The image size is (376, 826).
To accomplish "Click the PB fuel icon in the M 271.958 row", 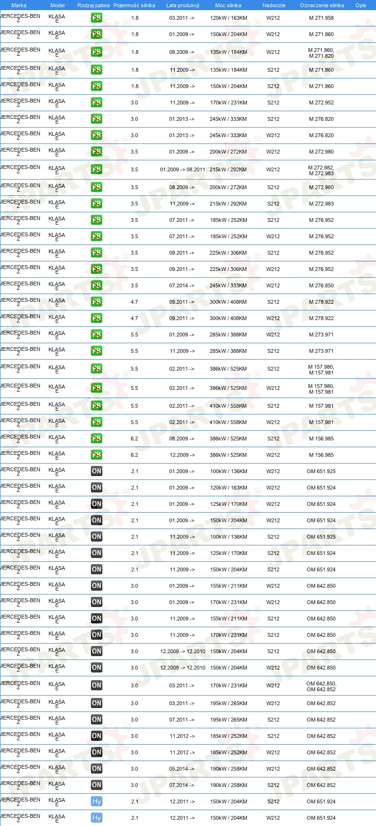I will 96,18.
